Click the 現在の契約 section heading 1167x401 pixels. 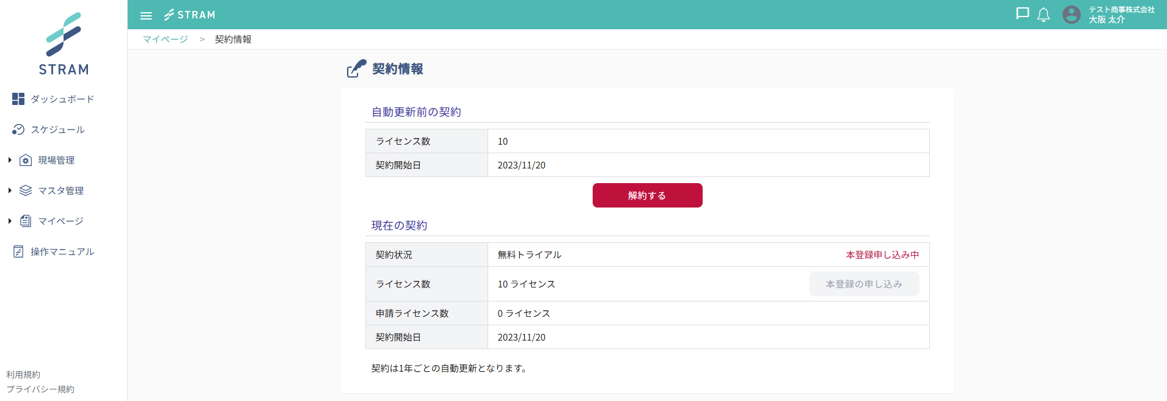click(x=400, y=225)
